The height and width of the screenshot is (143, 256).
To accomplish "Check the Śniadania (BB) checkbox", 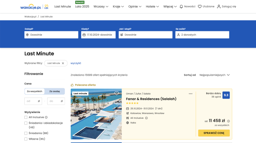I will click(x=26, y=133).
